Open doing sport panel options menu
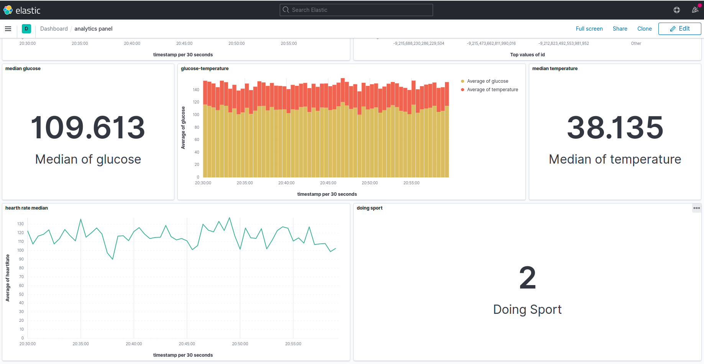 (x=697, y=208)
